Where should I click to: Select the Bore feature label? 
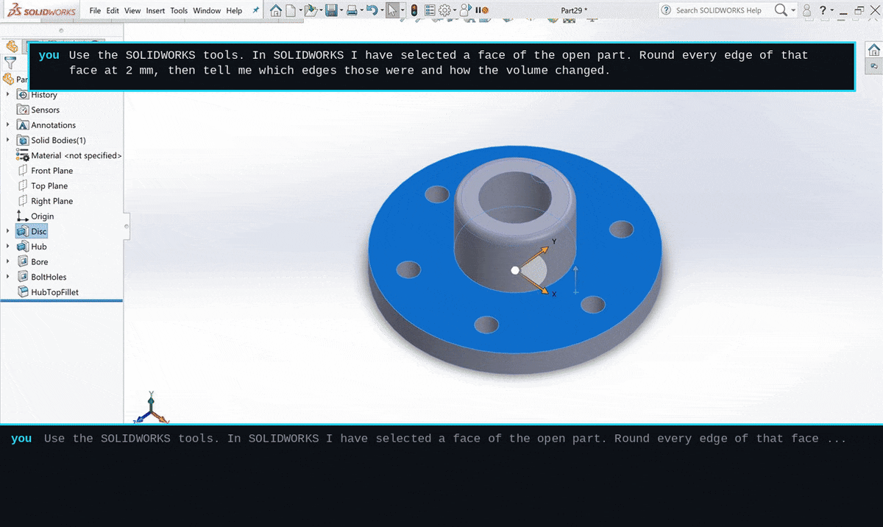pos(40,261)
